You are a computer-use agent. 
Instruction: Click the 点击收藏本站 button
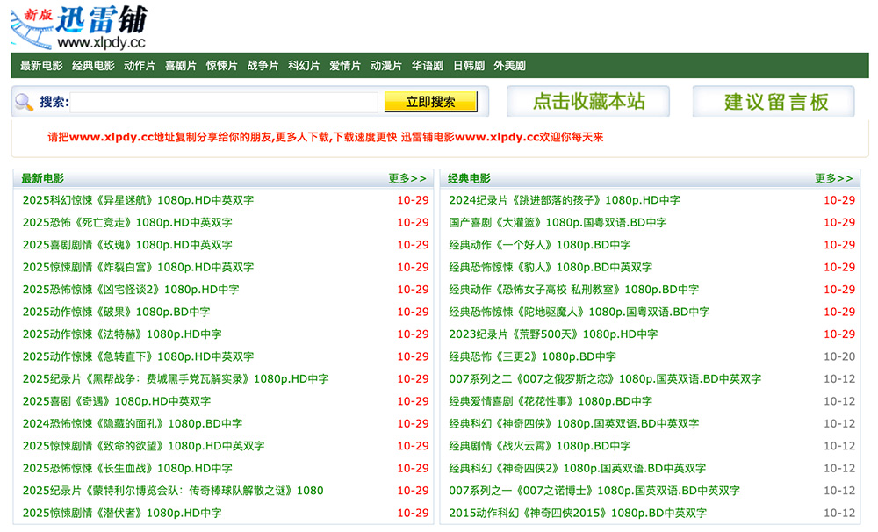coord(587,101)
